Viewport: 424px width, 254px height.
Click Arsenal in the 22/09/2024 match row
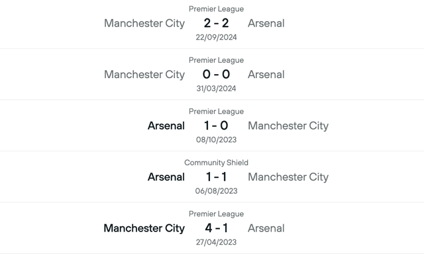[266, 23]
